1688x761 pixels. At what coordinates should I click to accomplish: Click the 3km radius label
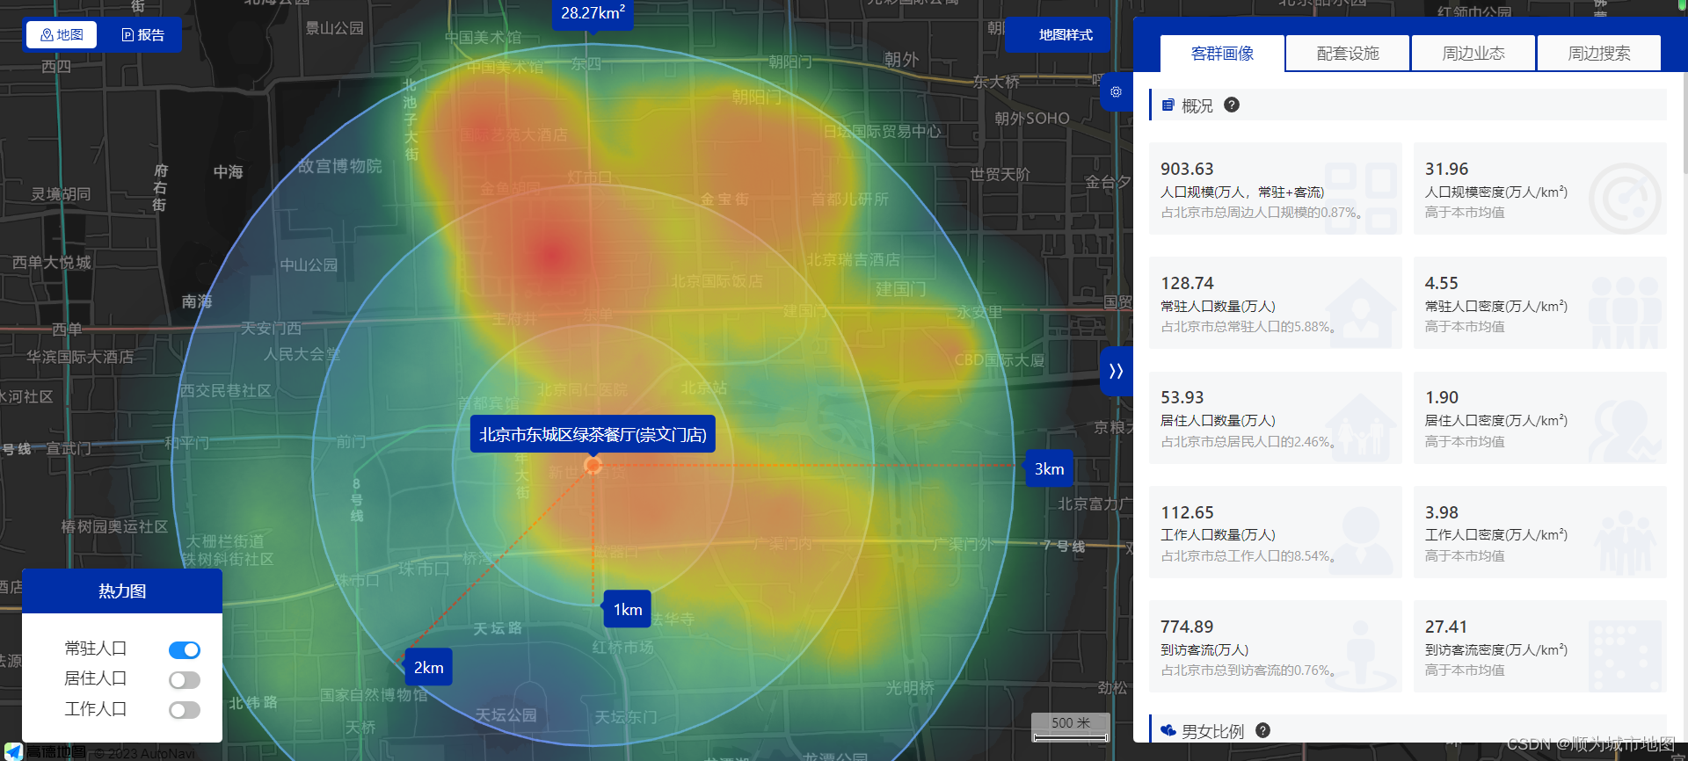point(1049,468)
